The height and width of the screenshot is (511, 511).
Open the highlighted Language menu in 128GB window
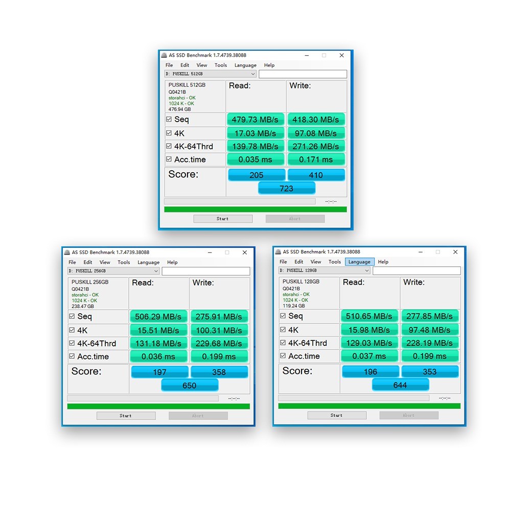pos(359,262)
